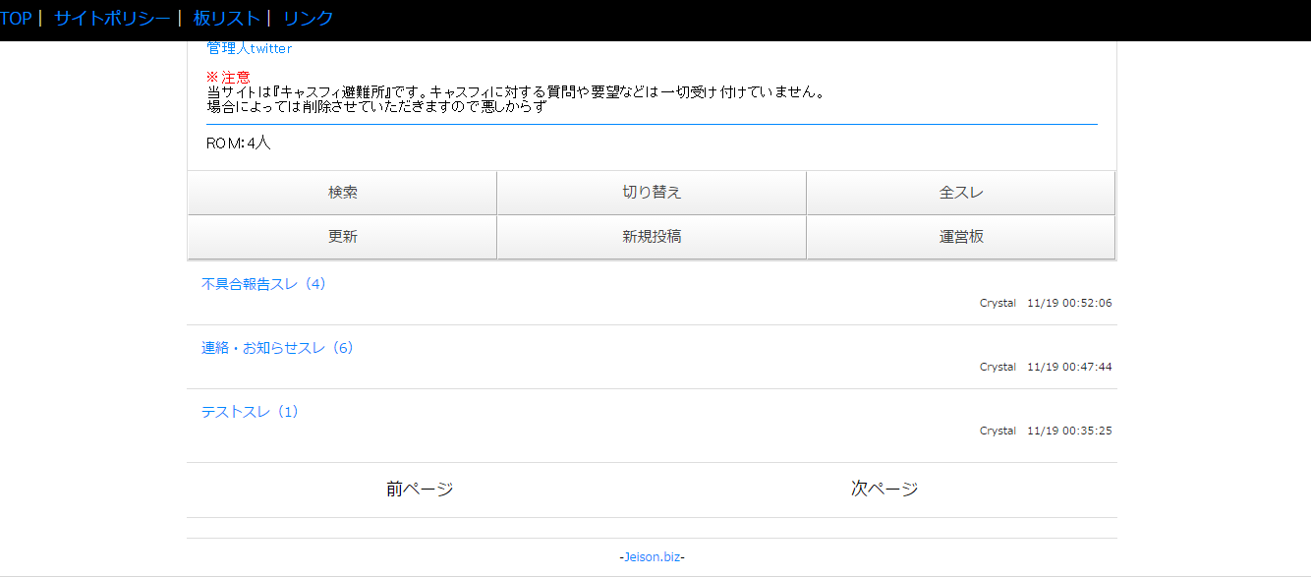1311x577 pixels.
Task: Open the 不具合報告スレ thread
Action: point(263,284)
